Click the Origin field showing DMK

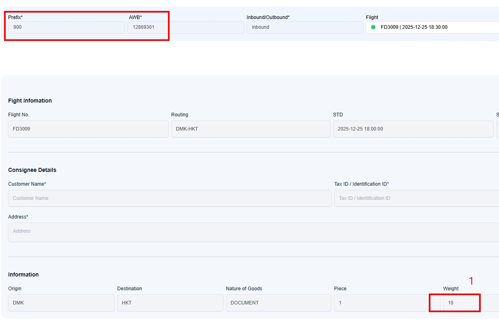coord(61,303)
